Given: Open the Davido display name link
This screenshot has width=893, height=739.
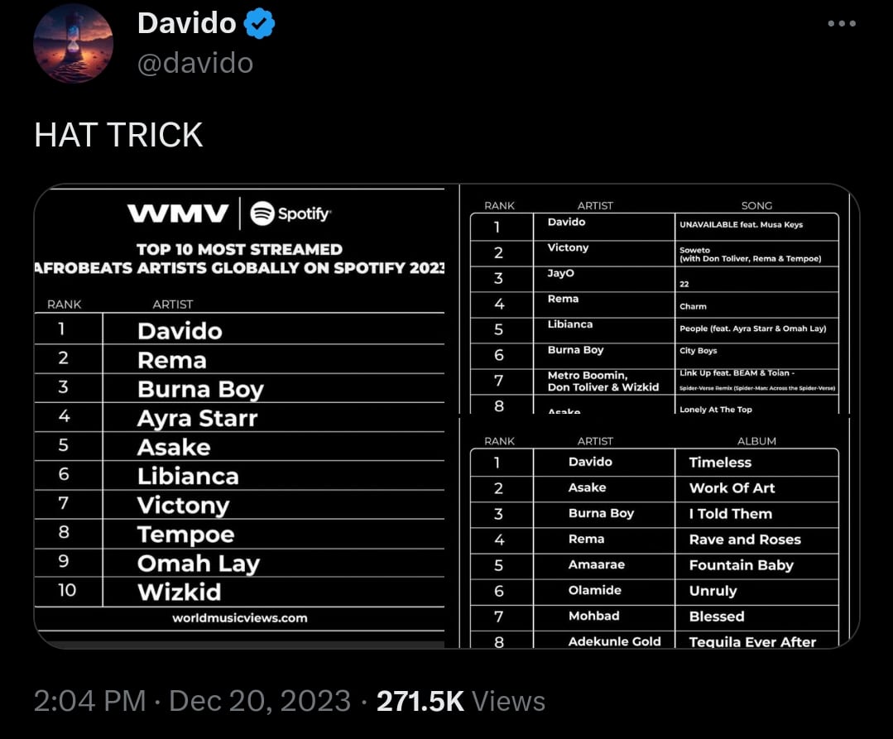Looking at the screenshot, I should [x=187, y=23].
